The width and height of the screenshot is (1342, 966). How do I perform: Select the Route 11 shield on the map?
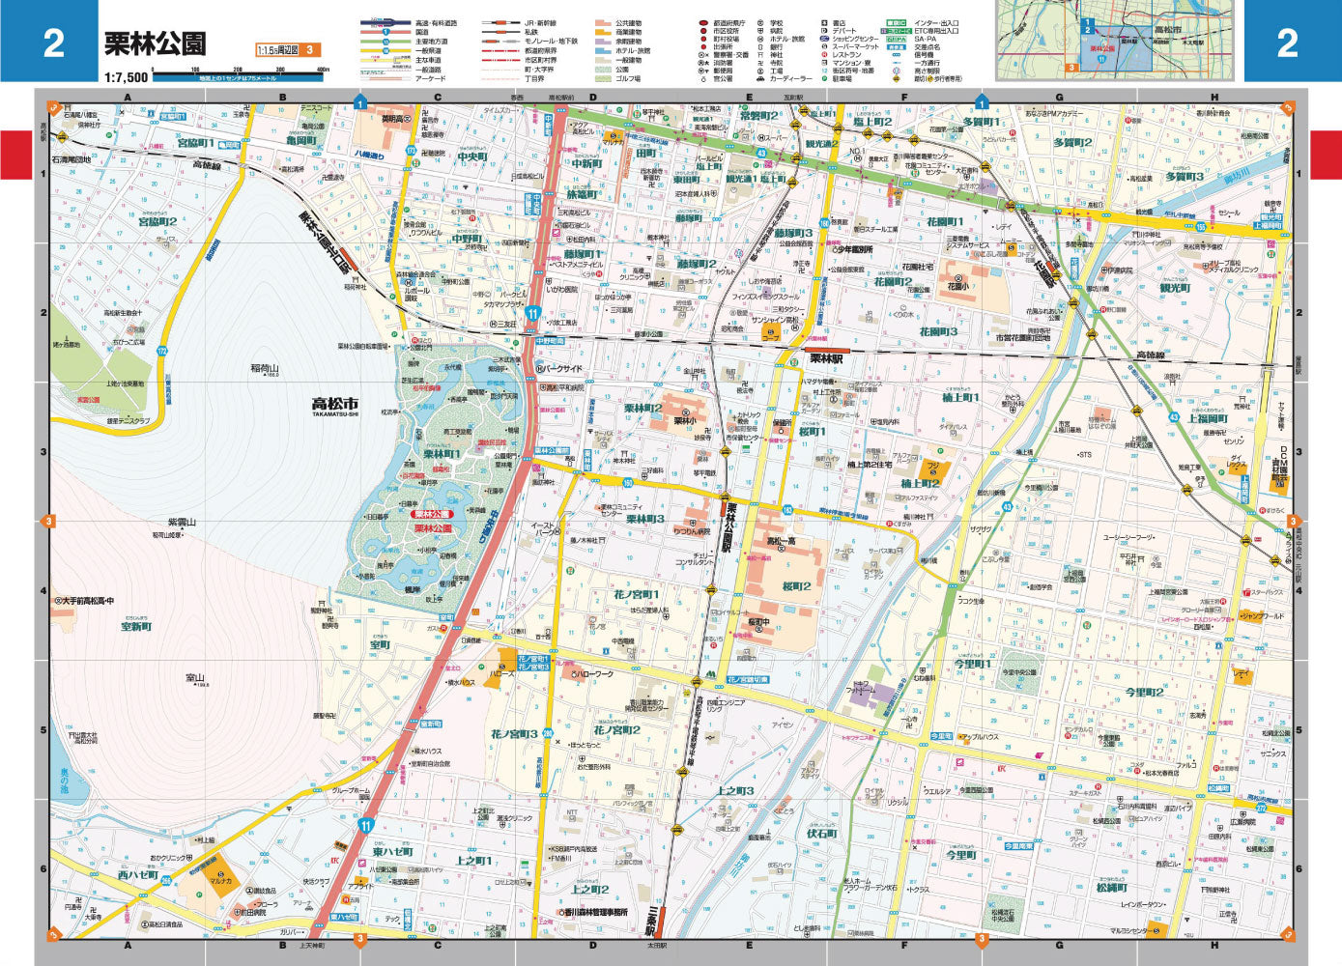coord(532,311)
